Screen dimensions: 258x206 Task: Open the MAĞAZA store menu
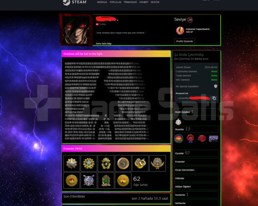102,2
